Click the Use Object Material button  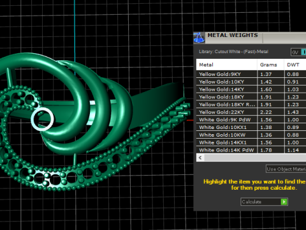[x=286, y=169]
